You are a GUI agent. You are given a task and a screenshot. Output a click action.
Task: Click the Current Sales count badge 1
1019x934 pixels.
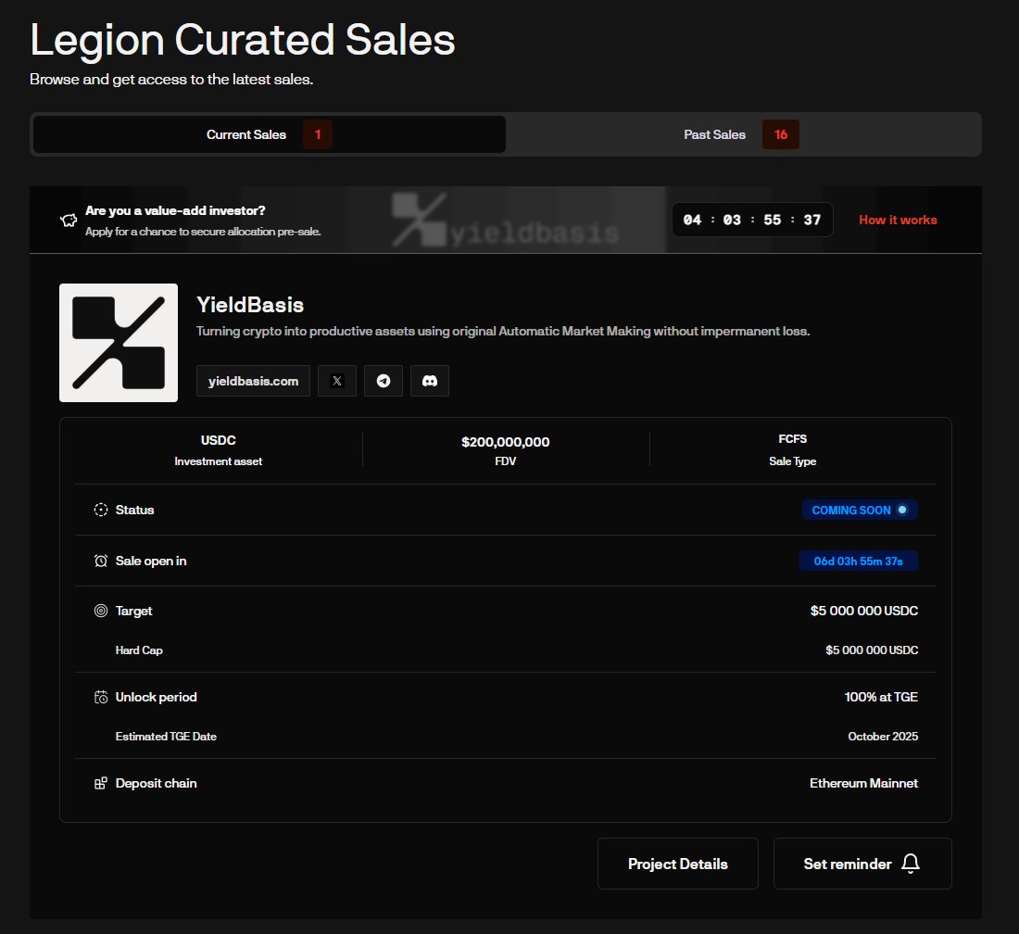click(x=318, y=134)
